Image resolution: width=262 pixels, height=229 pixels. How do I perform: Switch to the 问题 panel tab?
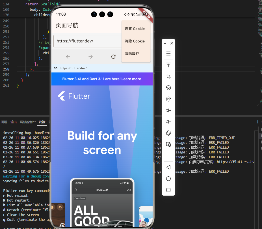click(4, 122)
